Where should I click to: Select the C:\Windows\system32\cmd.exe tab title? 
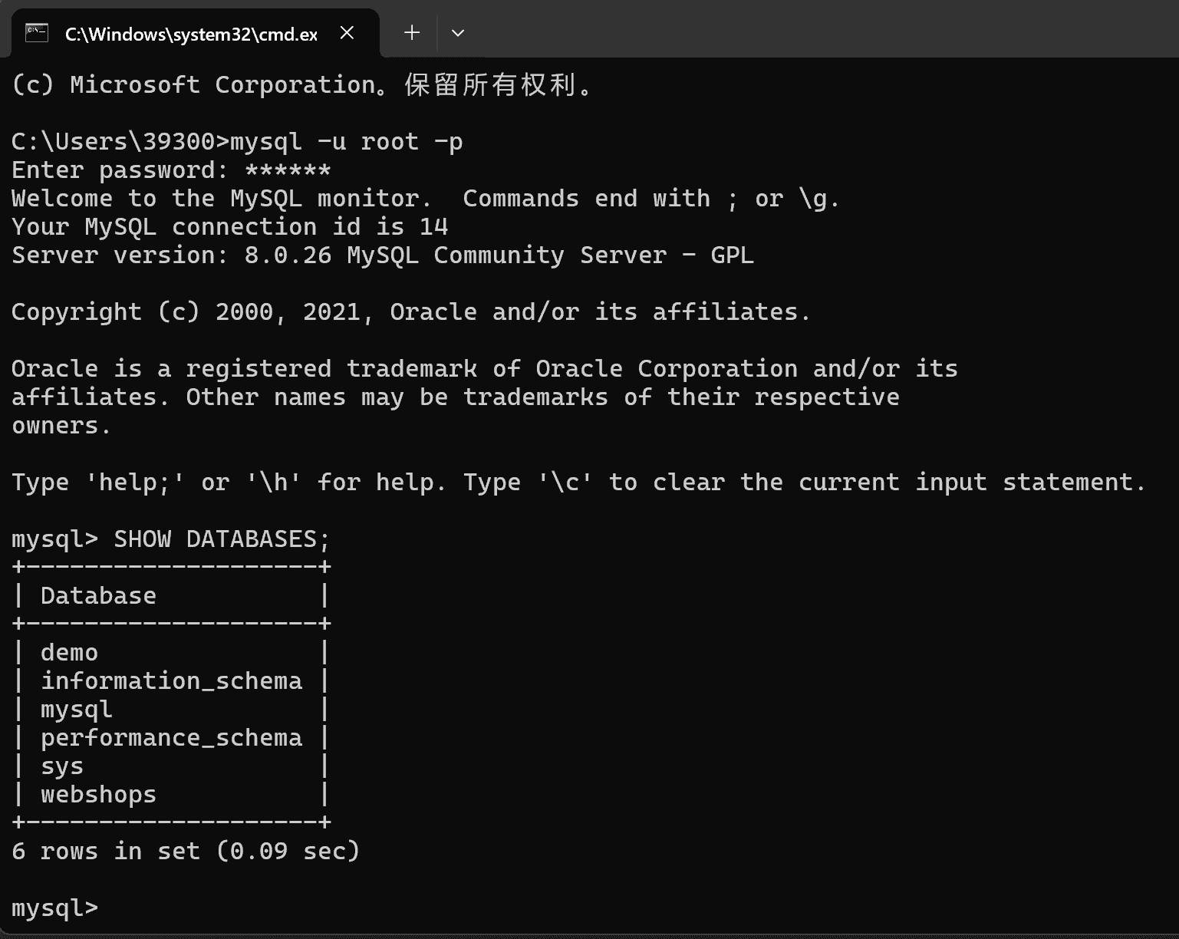coord(191,34)
